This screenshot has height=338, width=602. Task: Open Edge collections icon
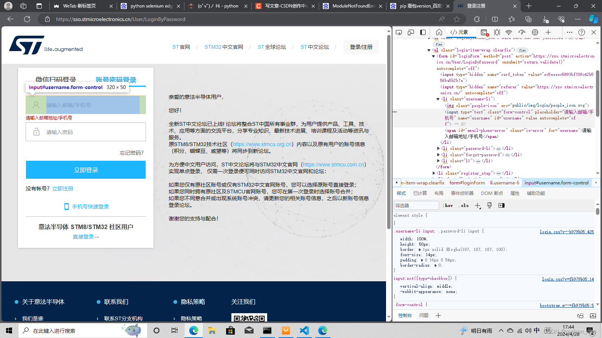pos(528,19)
